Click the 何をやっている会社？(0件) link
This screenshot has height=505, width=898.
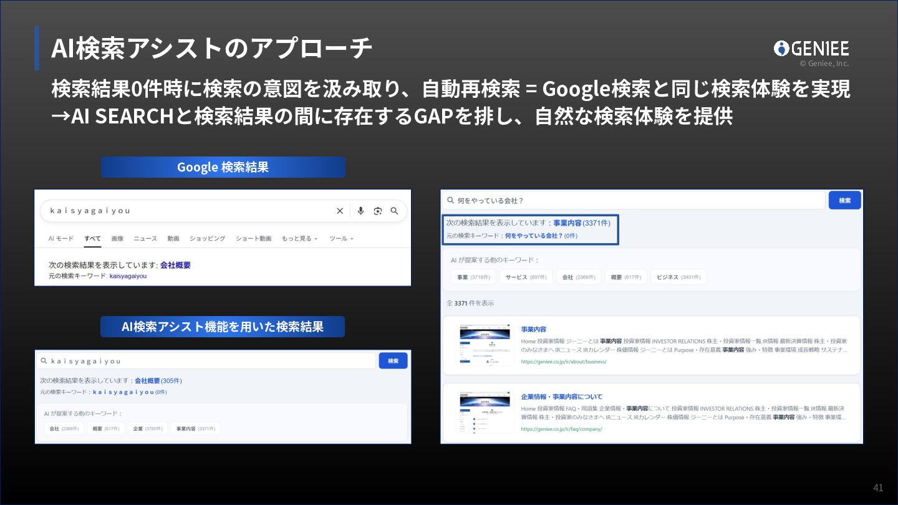point(541,236)
